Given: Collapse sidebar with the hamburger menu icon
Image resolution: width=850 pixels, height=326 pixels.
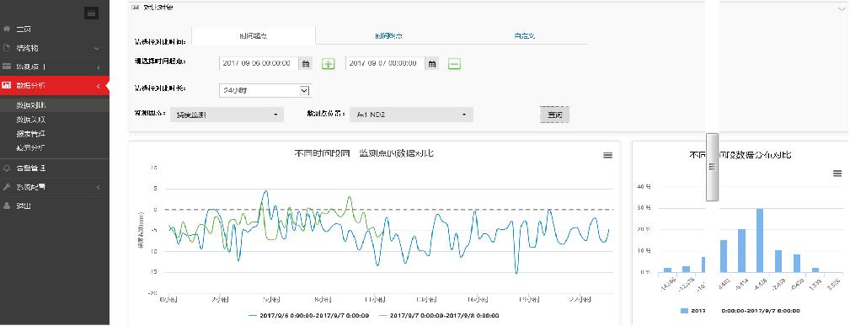Looking at the screenshot, I should [91, 13].
